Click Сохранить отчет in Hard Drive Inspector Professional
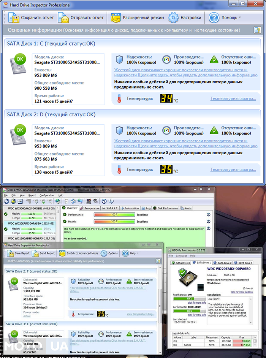 (31, 17)
